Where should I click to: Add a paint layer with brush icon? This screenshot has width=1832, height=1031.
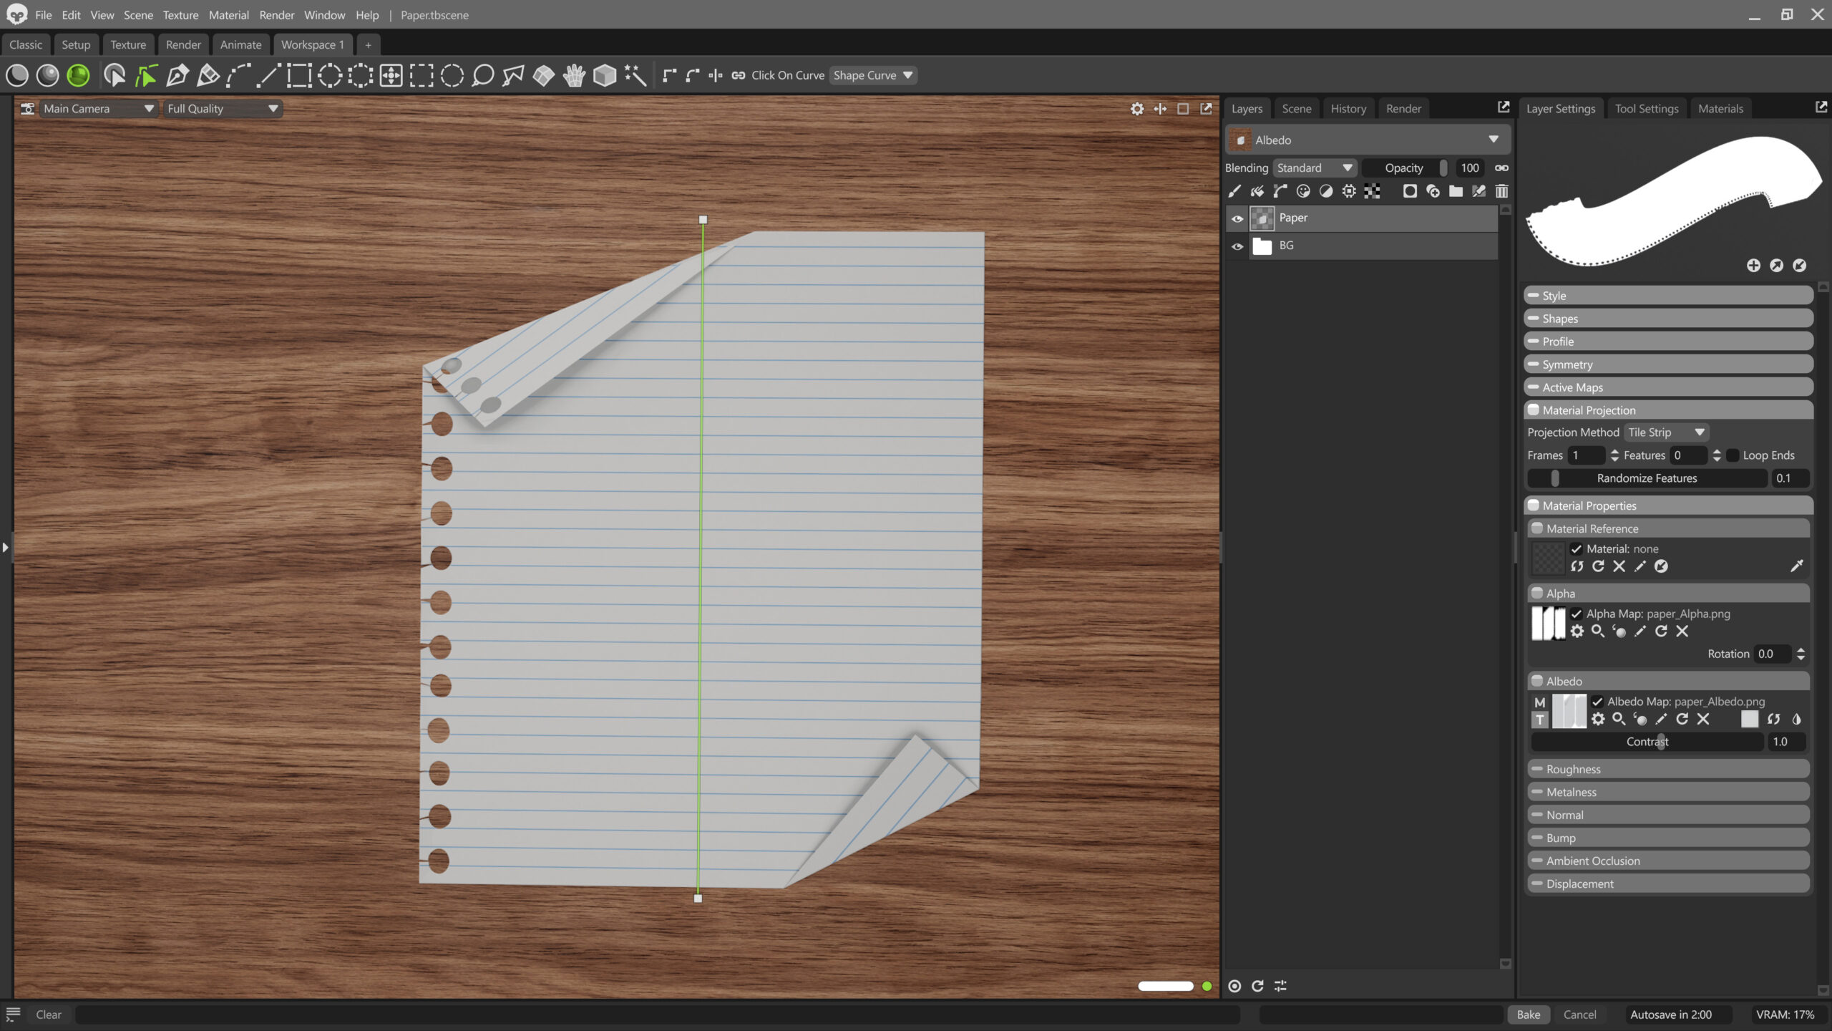coord(1234,191)
